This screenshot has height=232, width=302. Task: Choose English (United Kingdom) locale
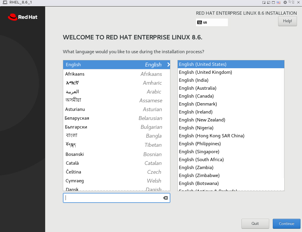coord(231,72)
